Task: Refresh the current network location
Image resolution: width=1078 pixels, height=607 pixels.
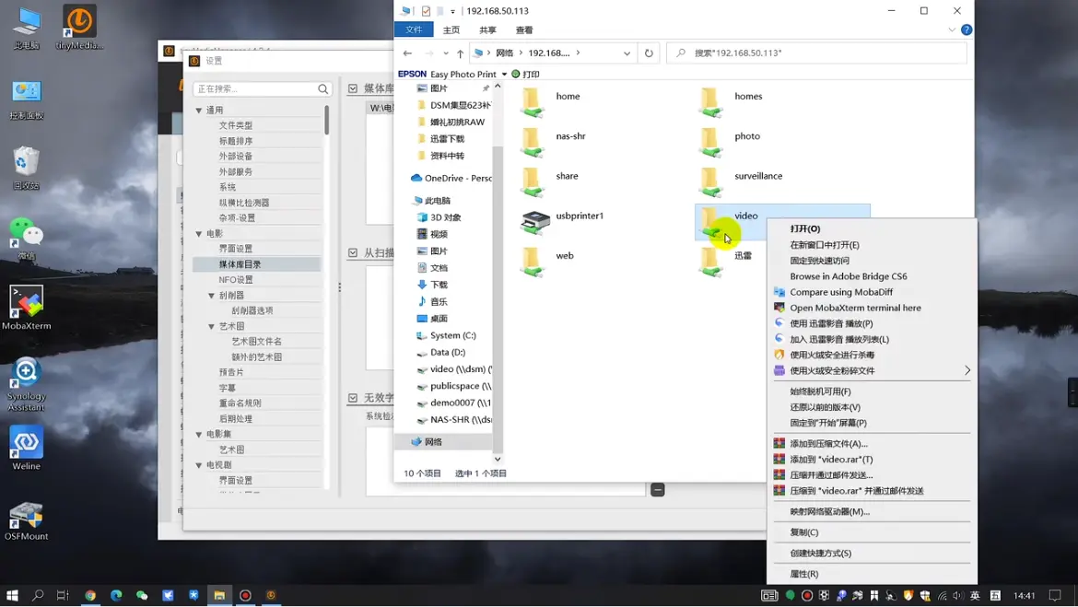Action: pyautogui.click(x=649, y=53)
